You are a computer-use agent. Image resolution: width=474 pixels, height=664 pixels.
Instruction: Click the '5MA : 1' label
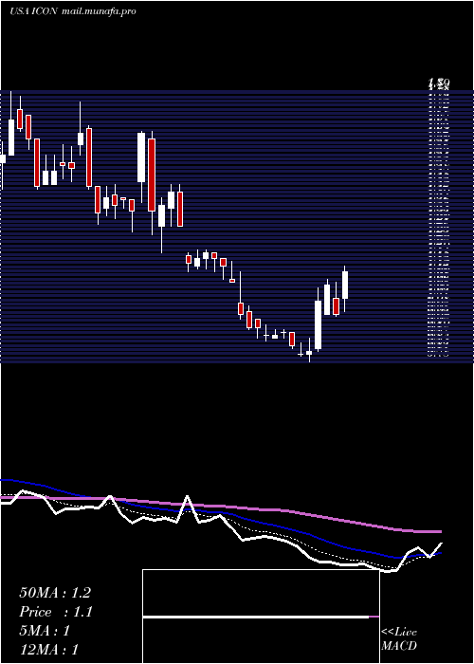click(45, 631)
